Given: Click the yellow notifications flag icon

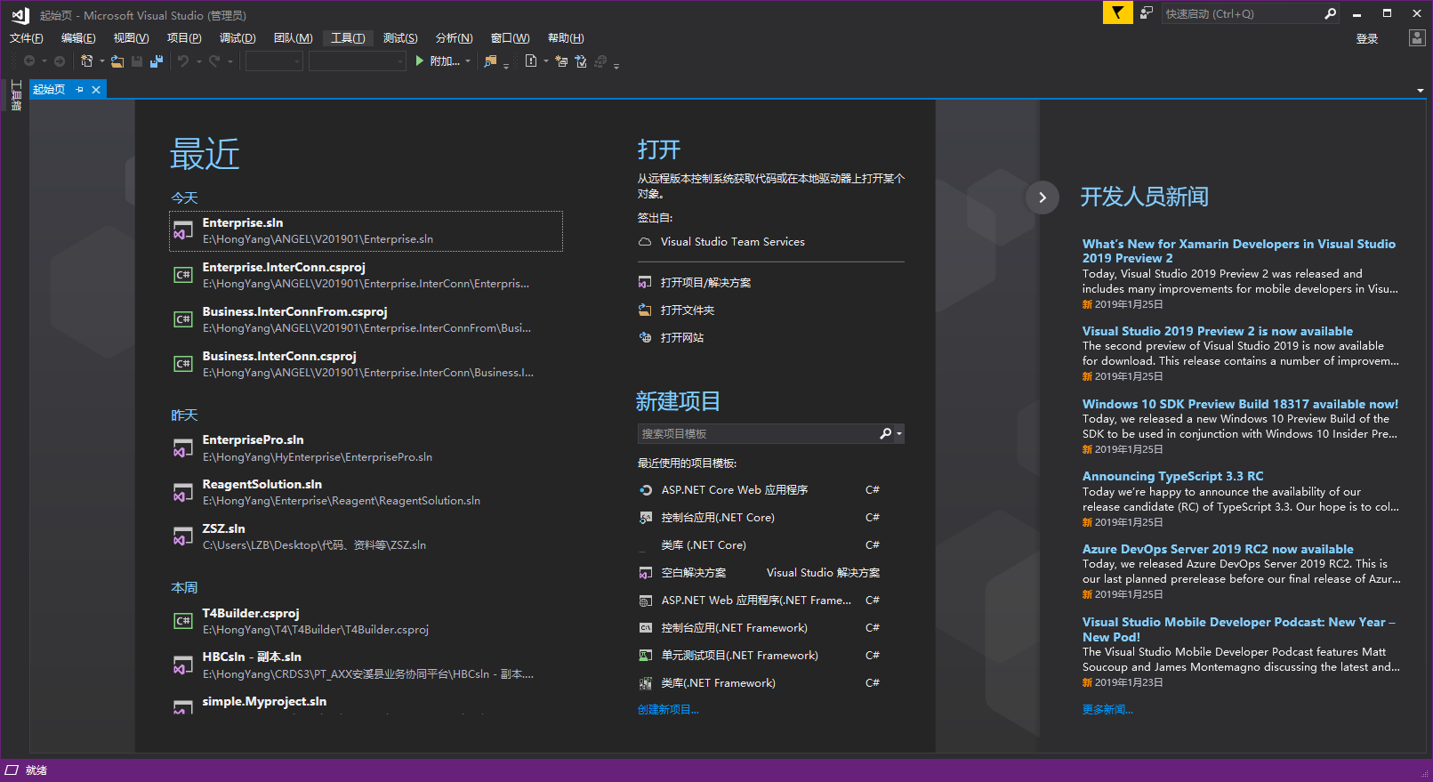Looking at the screenshot, I should tap(1117, 12).
